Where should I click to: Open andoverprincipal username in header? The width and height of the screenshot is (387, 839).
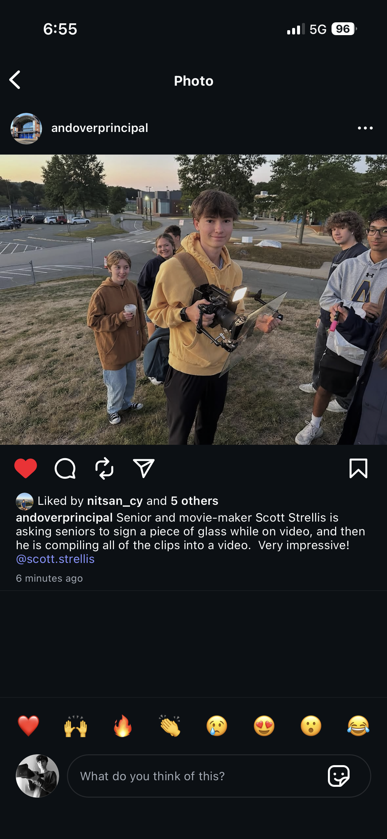(100, 128)
